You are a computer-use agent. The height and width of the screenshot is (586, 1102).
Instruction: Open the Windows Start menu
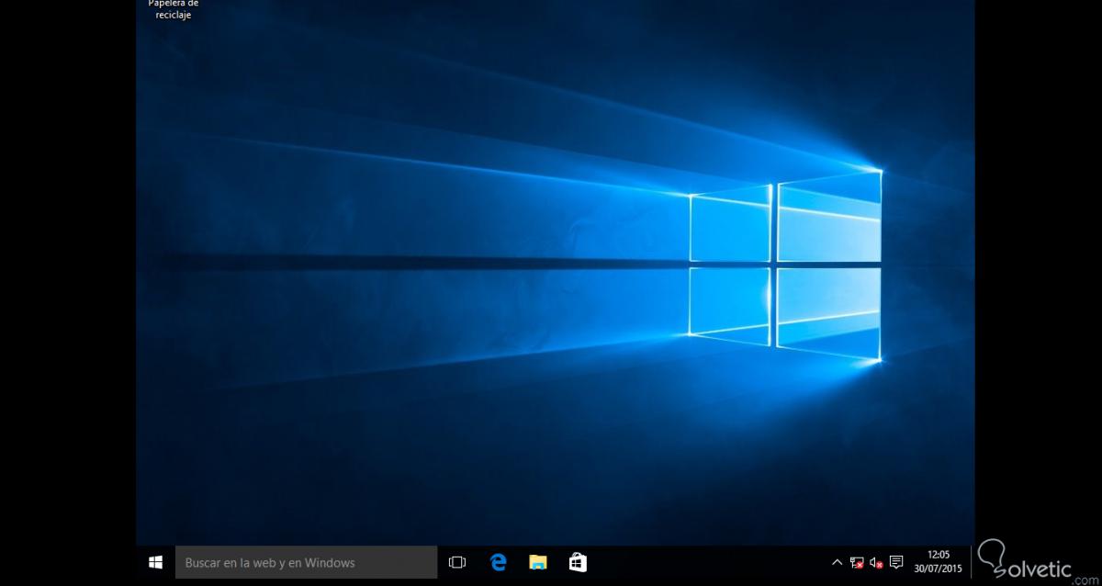[155, 562]
